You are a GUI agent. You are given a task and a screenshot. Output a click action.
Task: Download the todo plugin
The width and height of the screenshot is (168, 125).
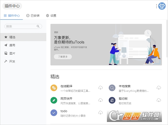click(100, 113)
